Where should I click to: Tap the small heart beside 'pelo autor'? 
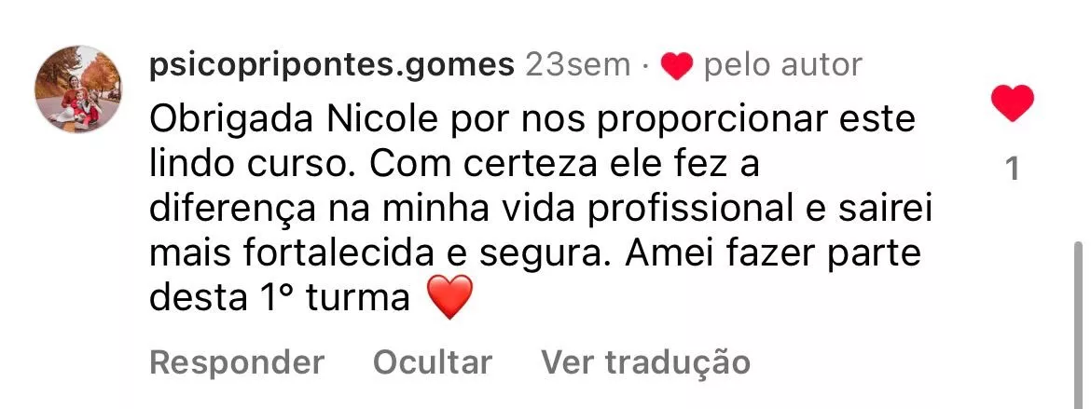point(676,66)
